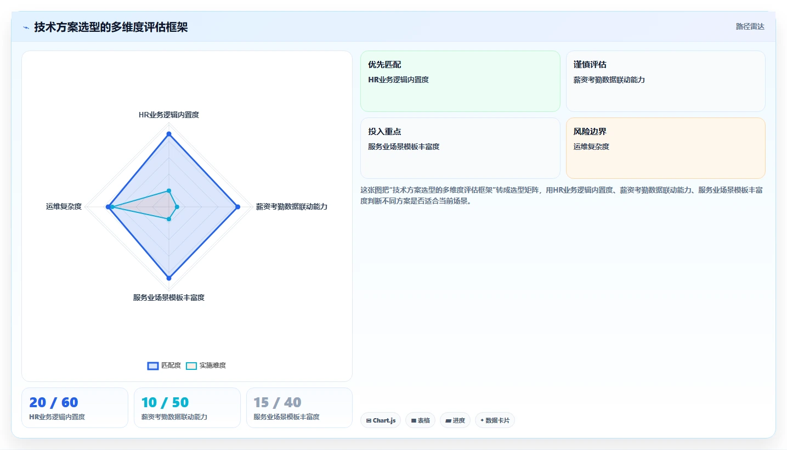Screen dimensions: 787x450
Task: Click the blue 匹配度 legend swatch
Action: tap(153, 366)
